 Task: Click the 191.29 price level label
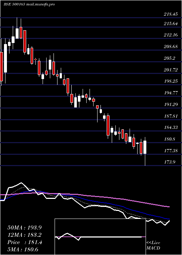tap(171, 105)
